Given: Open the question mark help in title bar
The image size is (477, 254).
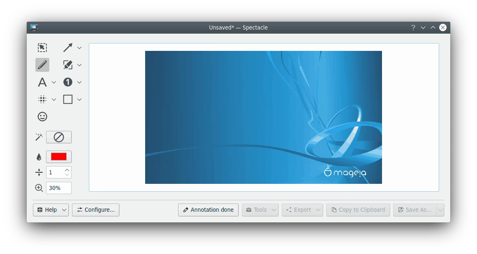Looking at the screenshot, I should point(413,27).
